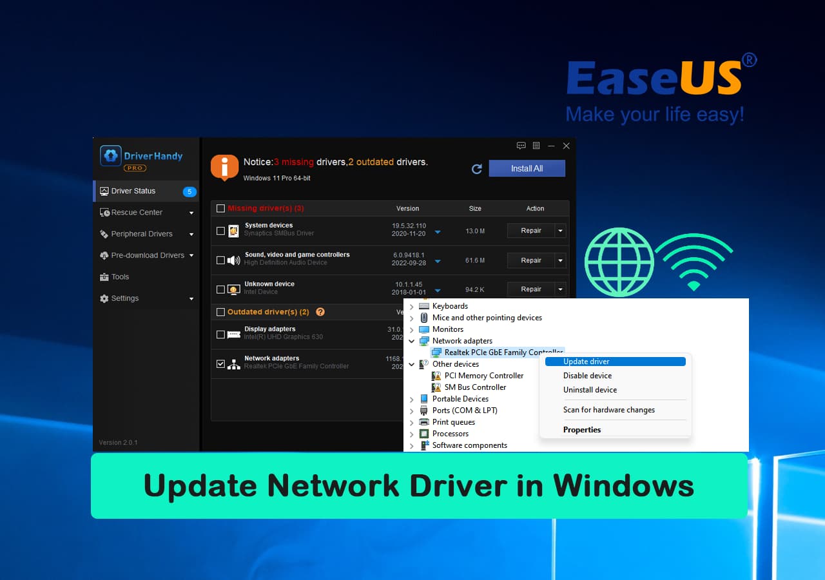Image resolution: width=825 pixels, height=580 pixels.
Task: Open the menu list icon in title bar
Action: tap(536, 146)
